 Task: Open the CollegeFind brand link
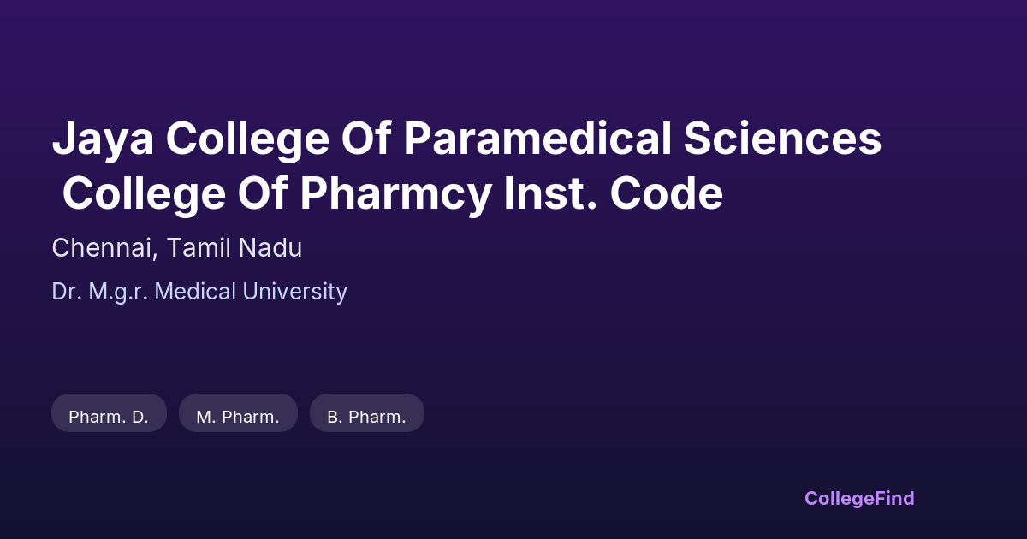pos(858,498)
